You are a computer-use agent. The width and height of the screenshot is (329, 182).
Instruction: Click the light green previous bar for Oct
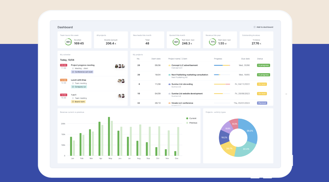[159, 141]
